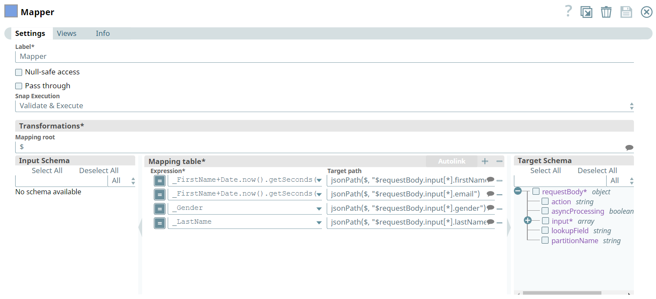Open Target Schema All filter dropdown
The height and width of the screenshot is (299, 656).
pyautogui.click(x=621, y=181)
